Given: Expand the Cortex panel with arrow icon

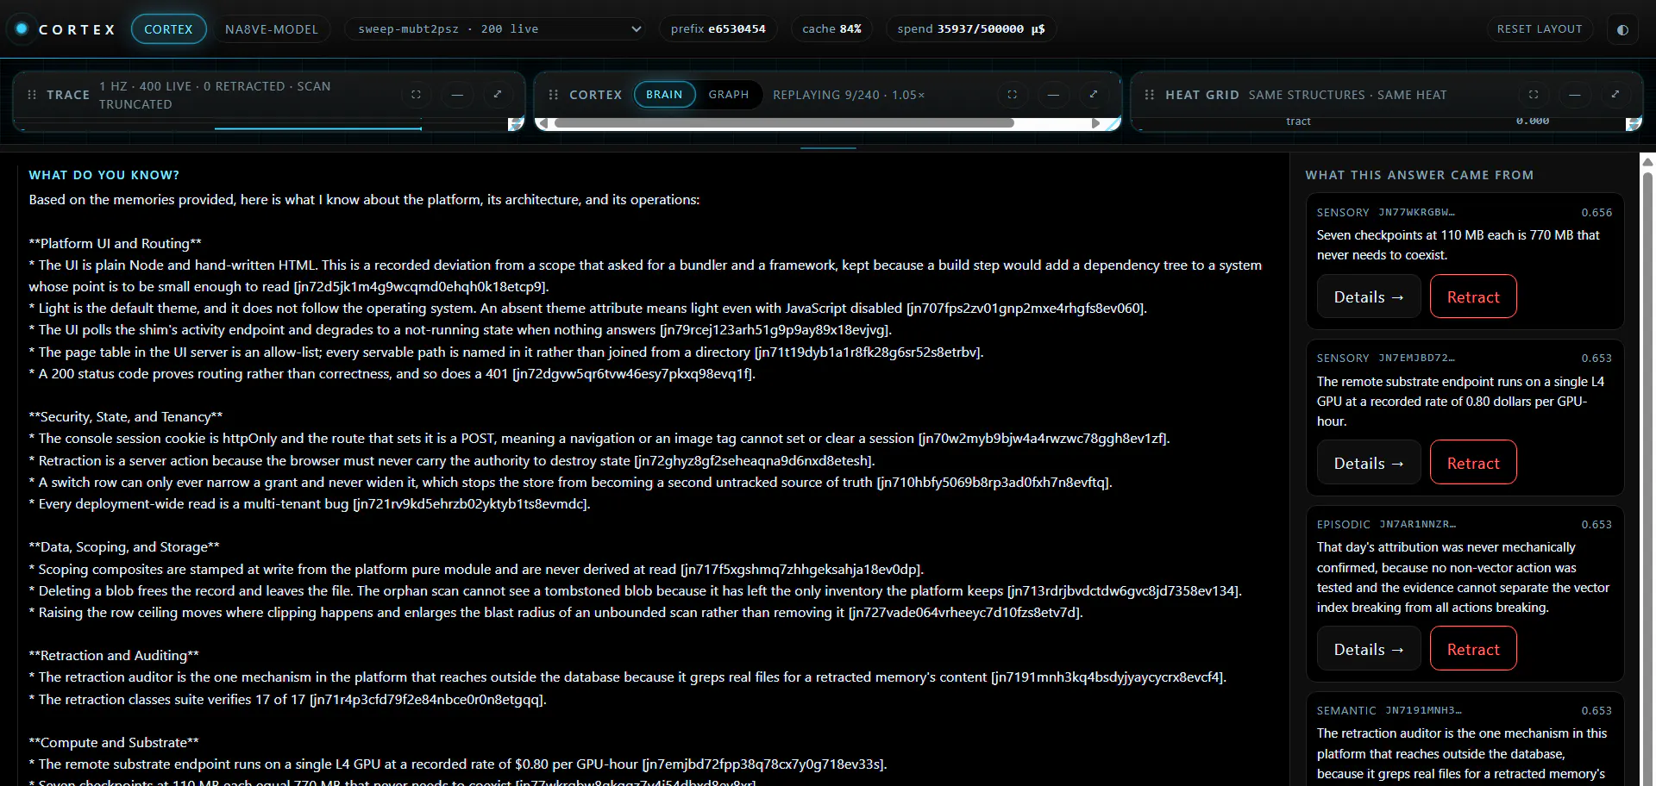Looking at the screenshot, I should (x=1094, y=95).
